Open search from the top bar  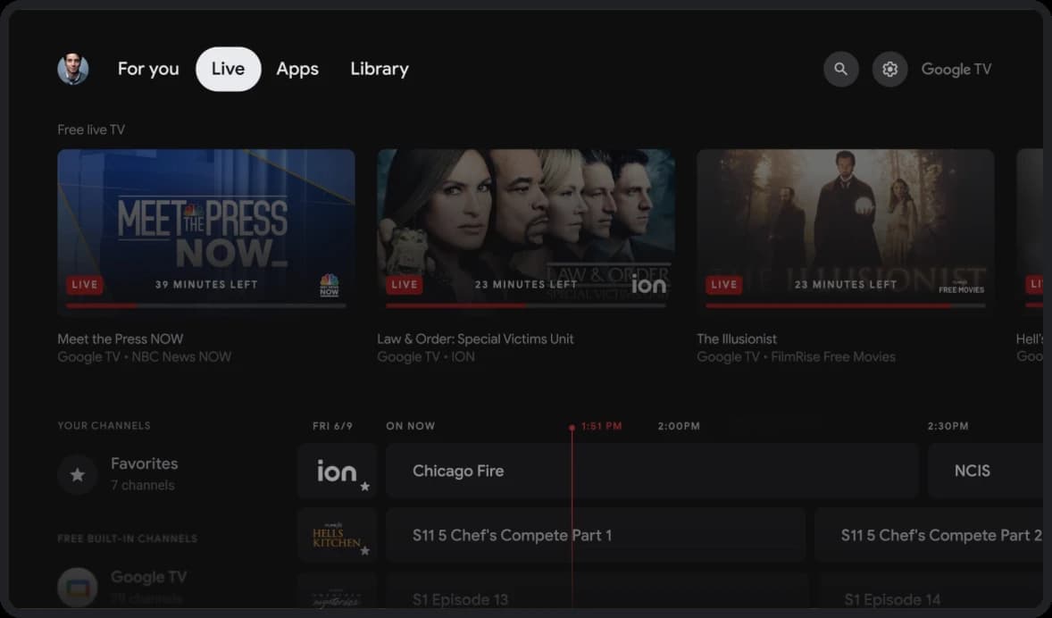click(840, 69)
